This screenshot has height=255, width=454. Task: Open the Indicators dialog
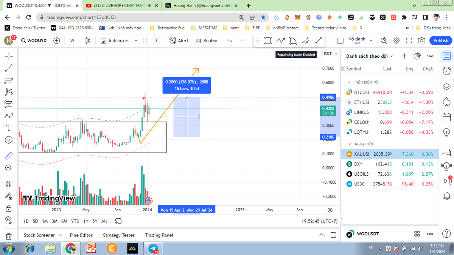coord(115,40)
